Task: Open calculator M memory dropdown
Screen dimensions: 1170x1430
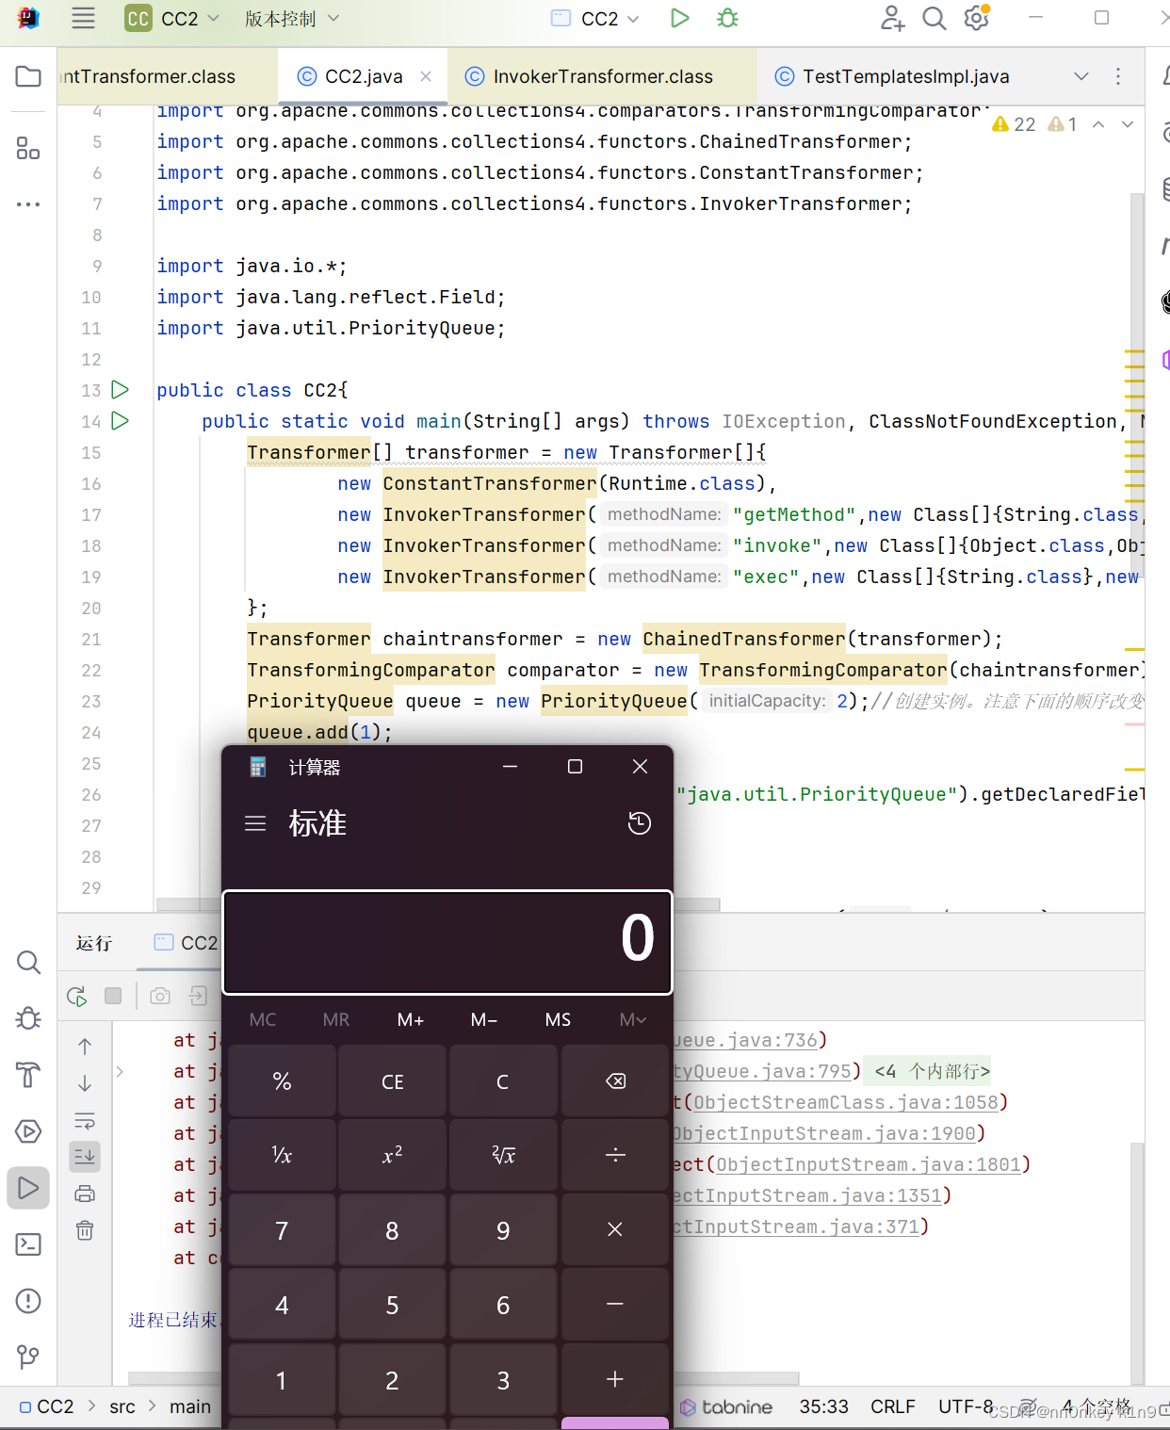Action: pyautogui.click(x=632, y=1019)
